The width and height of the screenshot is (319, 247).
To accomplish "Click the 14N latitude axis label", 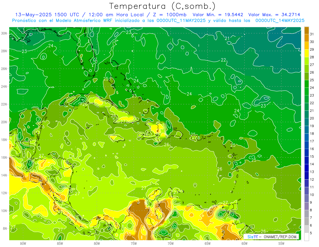I will pos(4,175).
